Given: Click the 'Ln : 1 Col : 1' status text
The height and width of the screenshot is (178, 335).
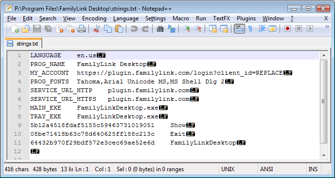Looking at the screenshot, I should point(93,169).
